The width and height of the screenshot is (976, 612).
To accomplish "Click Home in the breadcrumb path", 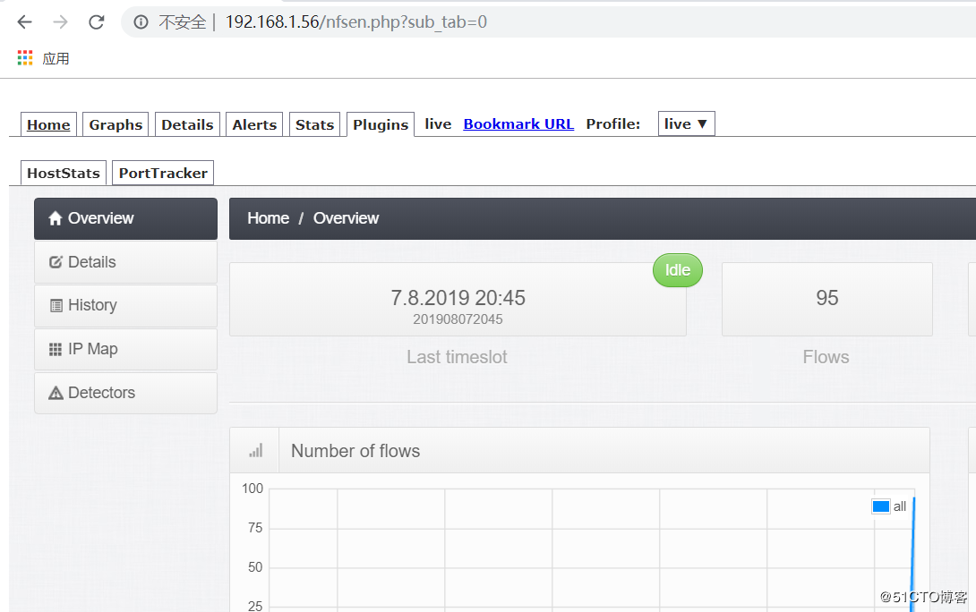I will [268, 217].
